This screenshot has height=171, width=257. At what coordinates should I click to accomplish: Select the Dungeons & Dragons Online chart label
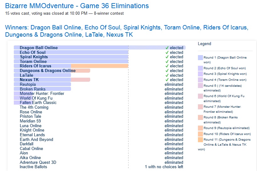click(x=48, y=71)
